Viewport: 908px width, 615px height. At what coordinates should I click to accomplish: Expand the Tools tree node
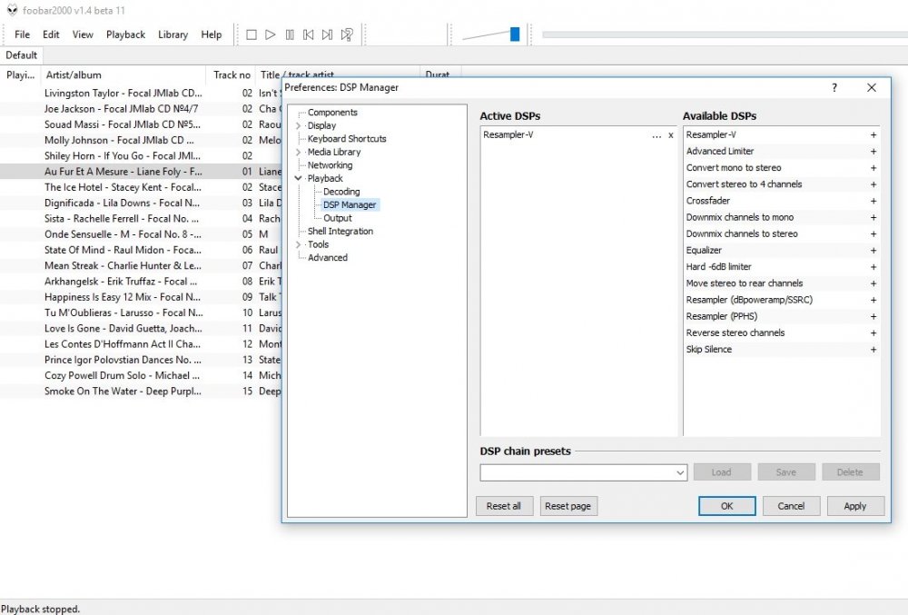coord(298,244)
